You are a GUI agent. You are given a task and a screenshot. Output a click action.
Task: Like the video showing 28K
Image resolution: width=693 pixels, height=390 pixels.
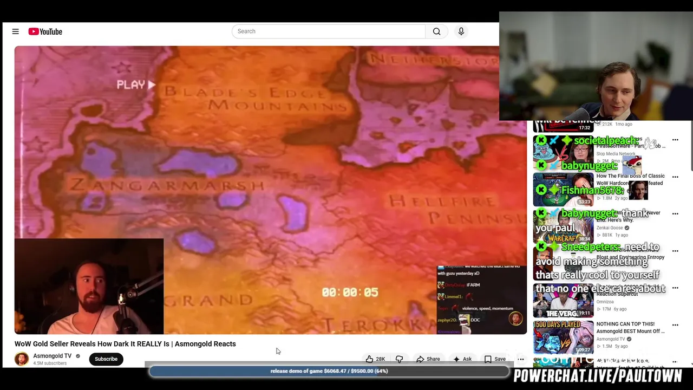pyautogui.click(x=375, y=359)
